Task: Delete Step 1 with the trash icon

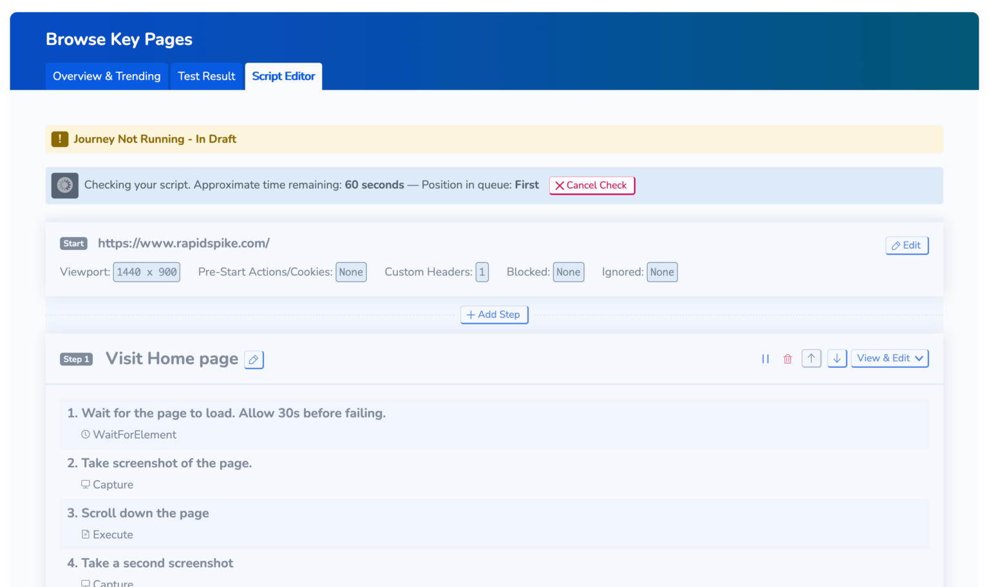Action: (x=787, y=359)
